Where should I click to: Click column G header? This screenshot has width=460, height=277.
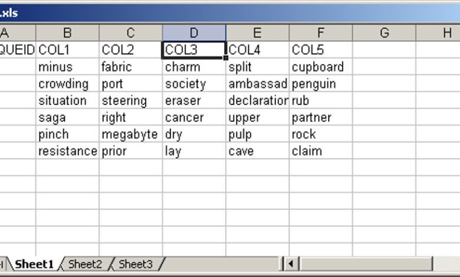tap(384, 33)
